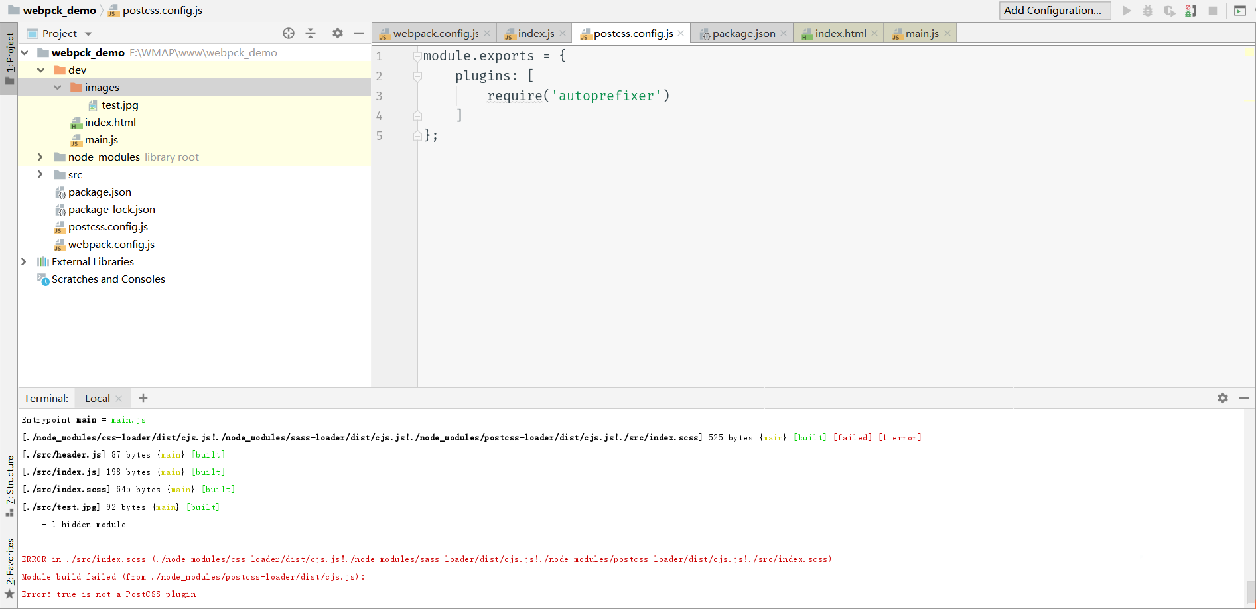
Task: Open Project panel settings gear
Action: 338,33
